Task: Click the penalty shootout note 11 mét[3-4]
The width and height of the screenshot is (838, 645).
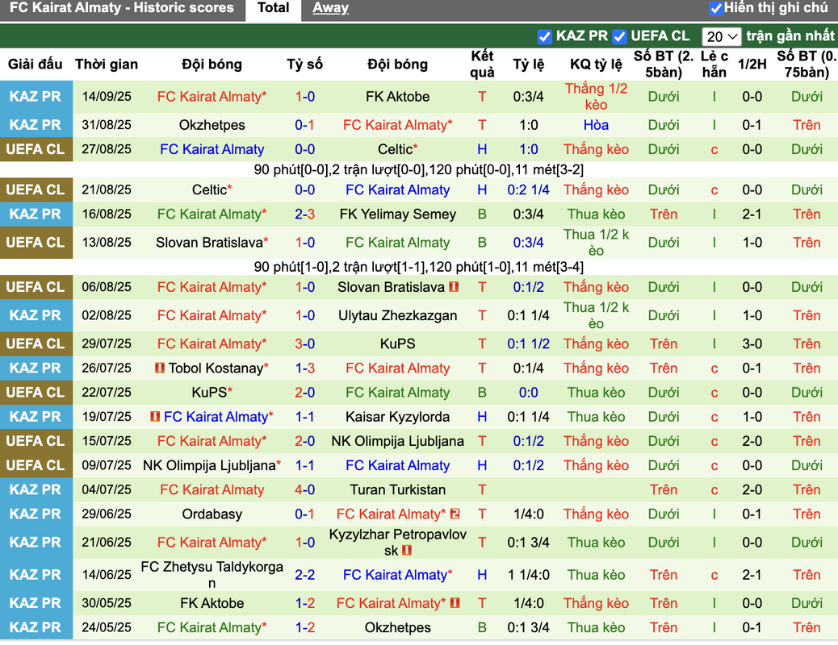Action: pos(551,267)
